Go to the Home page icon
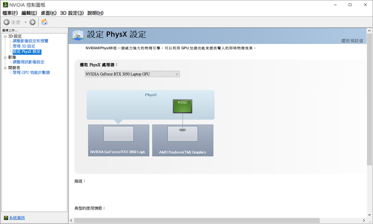Viewport: 373px width, 224px height. pyautogui.click(x=44, y=22)
